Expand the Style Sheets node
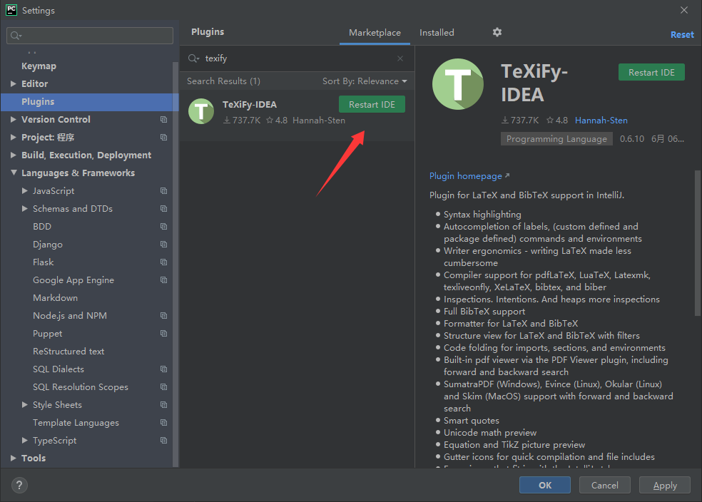This screenshot has width=702, height=502. click(25, 405)
